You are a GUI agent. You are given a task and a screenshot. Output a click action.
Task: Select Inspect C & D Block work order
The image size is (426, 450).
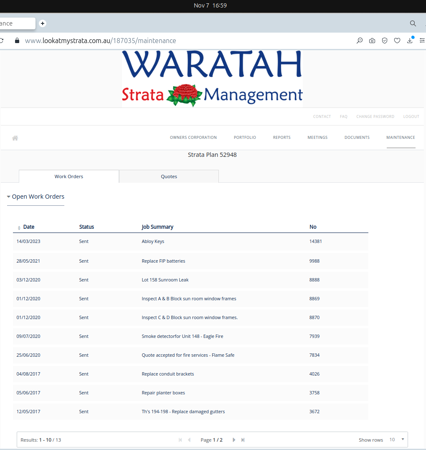click(190, 317)
